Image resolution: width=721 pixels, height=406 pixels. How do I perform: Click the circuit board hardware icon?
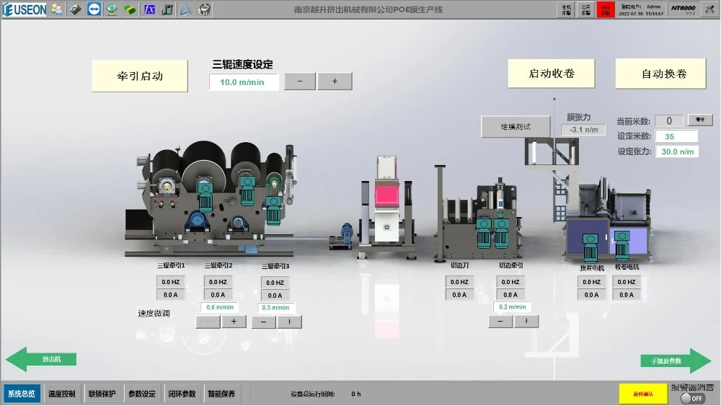tap(76, 9)
